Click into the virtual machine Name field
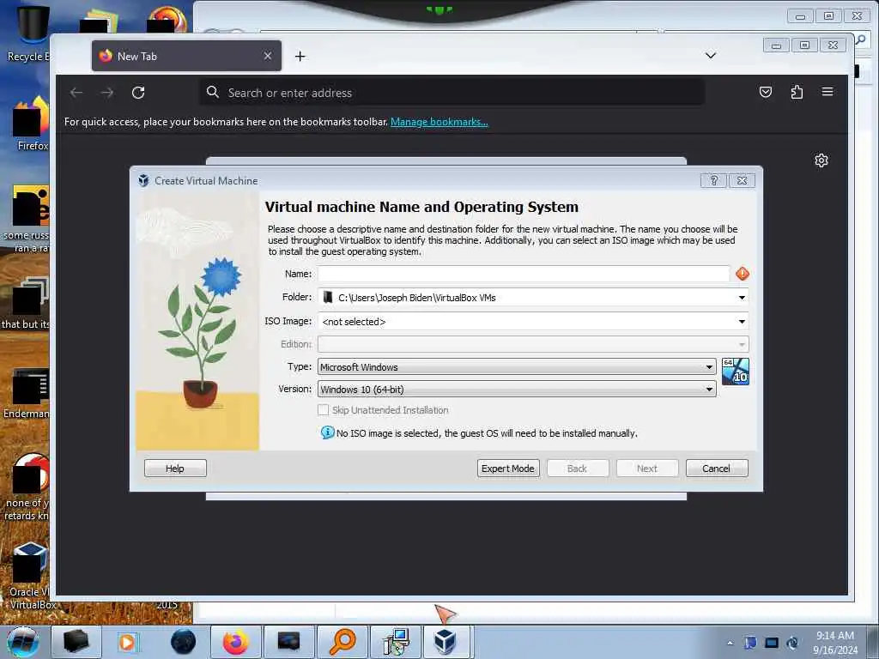879x659 pixels. tap(524, 274)
